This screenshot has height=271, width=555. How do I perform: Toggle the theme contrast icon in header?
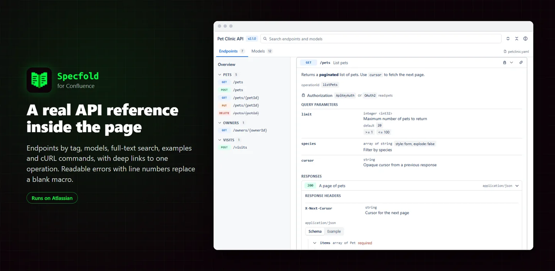pos(525,39)
